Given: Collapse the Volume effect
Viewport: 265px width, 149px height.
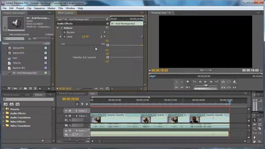Looking at the screenshot, I should pos(58,28).
